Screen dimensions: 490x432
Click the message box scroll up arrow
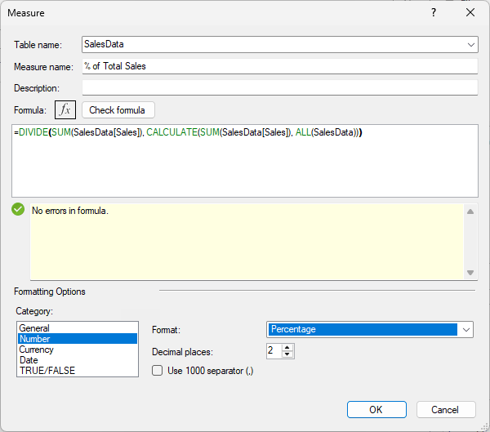point(470,212)
